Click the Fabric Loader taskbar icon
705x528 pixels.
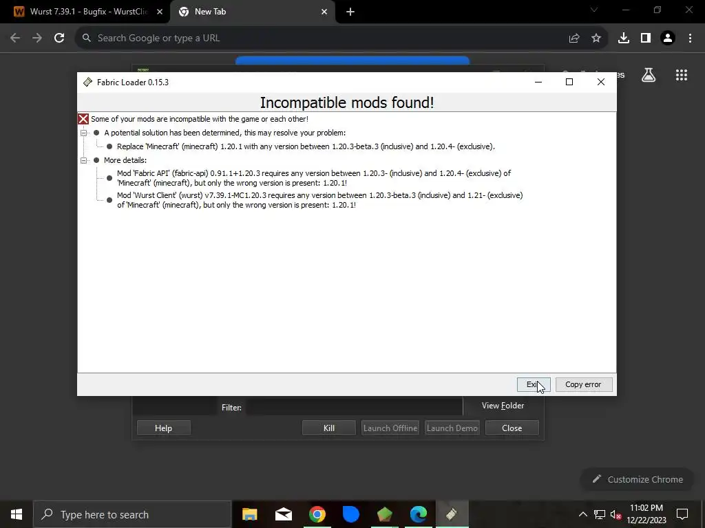click(x=452, y=514)
